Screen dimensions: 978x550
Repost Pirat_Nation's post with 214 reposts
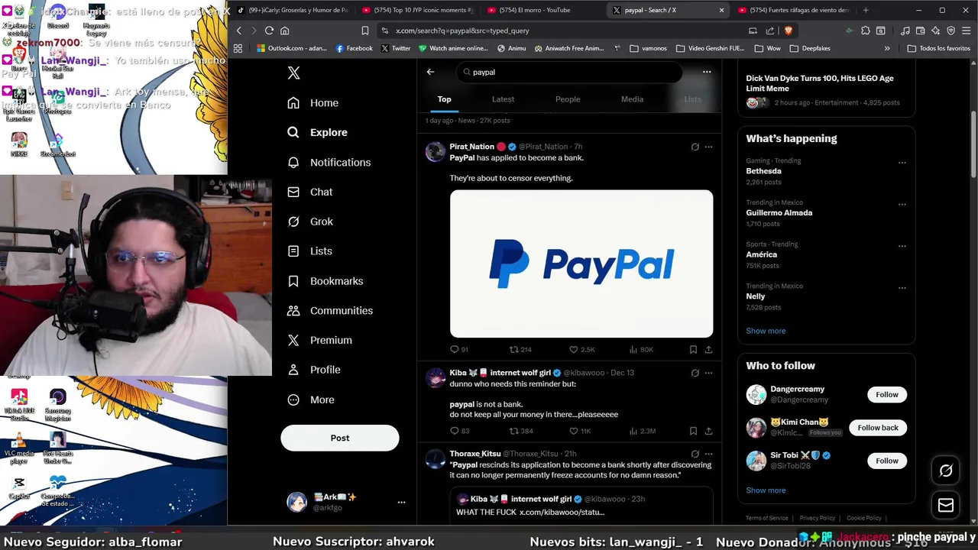click(521, 349)
